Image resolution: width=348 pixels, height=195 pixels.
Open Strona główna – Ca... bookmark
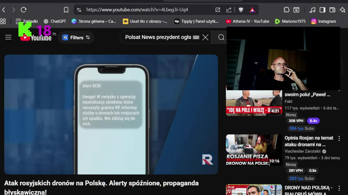pos(94,21)
